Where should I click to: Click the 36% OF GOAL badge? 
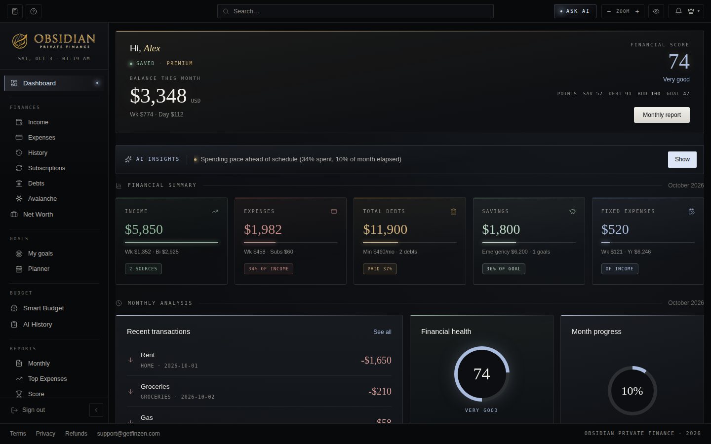(x=504, y=269)
